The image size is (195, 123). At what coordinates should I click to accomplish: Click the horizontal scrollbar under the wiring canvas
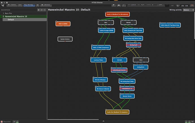point(73,120)
